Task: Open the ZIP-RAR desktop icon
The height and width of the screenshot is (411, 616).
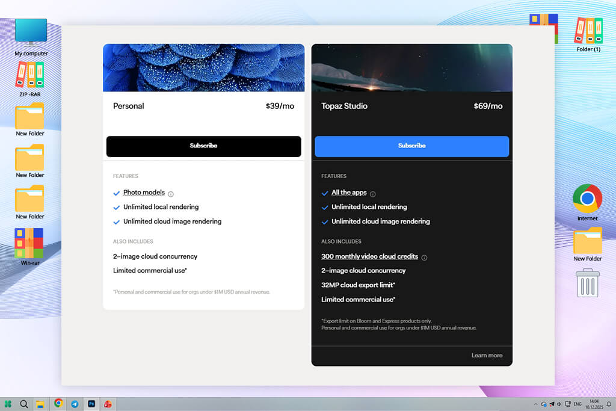Action: coord(30,79)
